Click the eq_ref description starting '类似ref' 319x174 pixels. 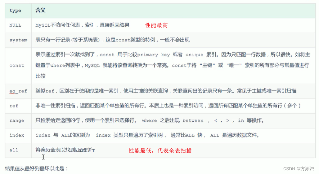[x=166, y=91]
